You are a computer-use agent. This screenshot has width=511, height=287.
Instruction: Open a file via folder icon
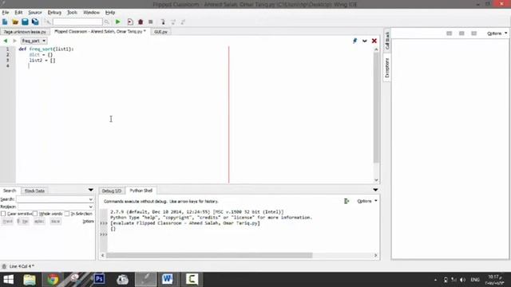click(15, 22)
